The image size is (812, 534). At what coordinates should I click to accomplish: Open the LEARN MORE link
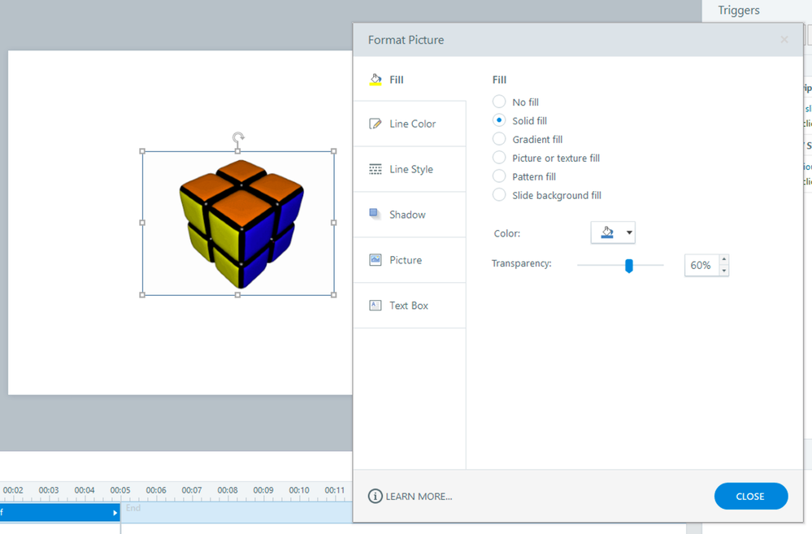click(419, 496)
